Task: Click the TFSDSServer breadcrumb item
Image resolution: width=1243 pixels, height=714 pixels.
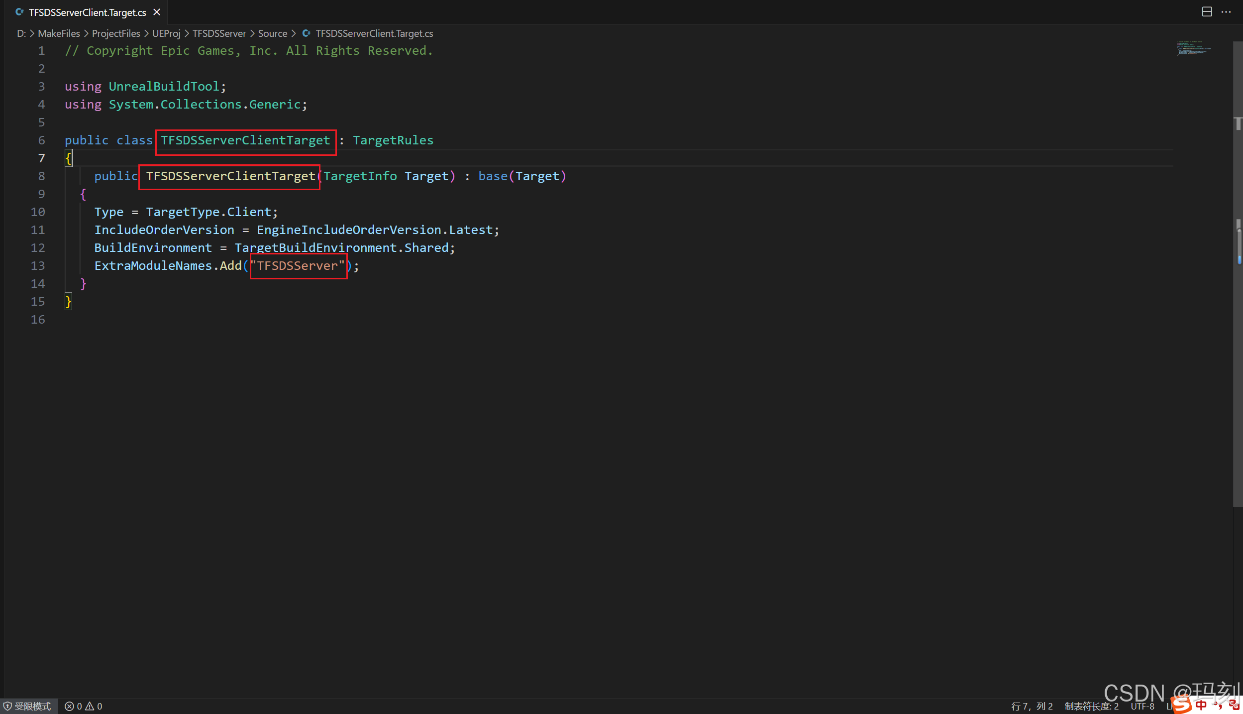Action: tap(219, 33)
